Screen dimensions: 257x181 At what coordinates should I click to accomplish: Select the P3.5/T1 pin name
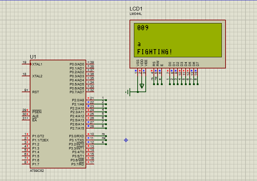(78, 156)
